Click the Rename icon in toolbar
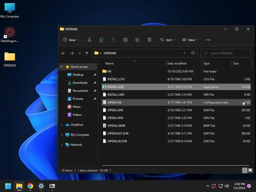 [125, 40]
